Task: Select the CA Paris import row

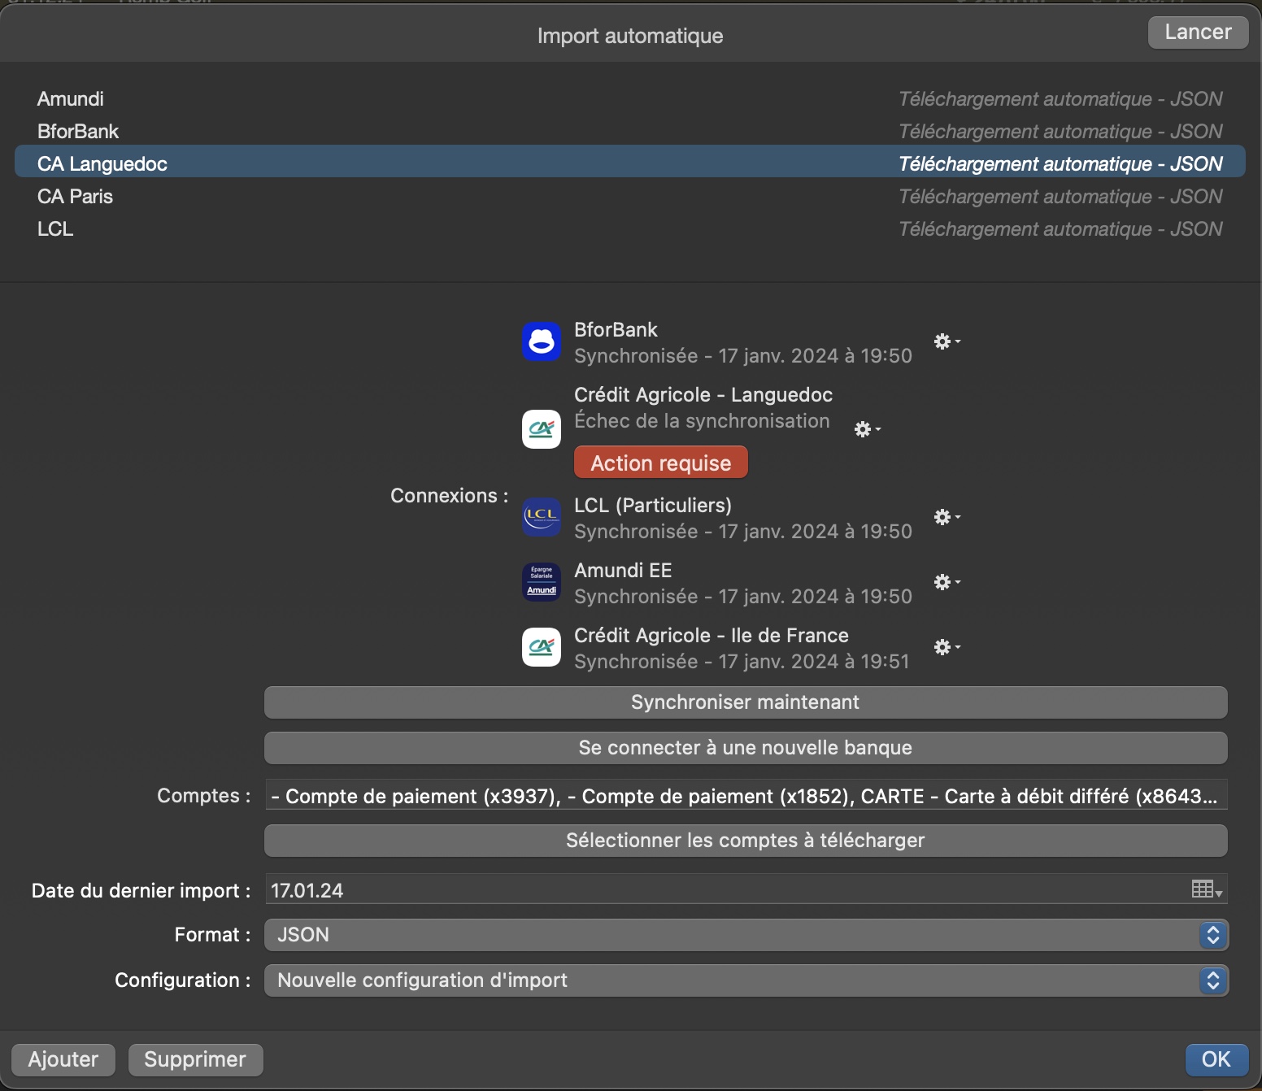Action: click(630, 197)
